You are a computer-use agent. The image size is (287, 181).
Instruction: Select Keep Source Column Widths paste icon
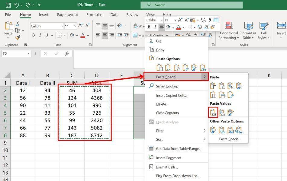point(222,95)
